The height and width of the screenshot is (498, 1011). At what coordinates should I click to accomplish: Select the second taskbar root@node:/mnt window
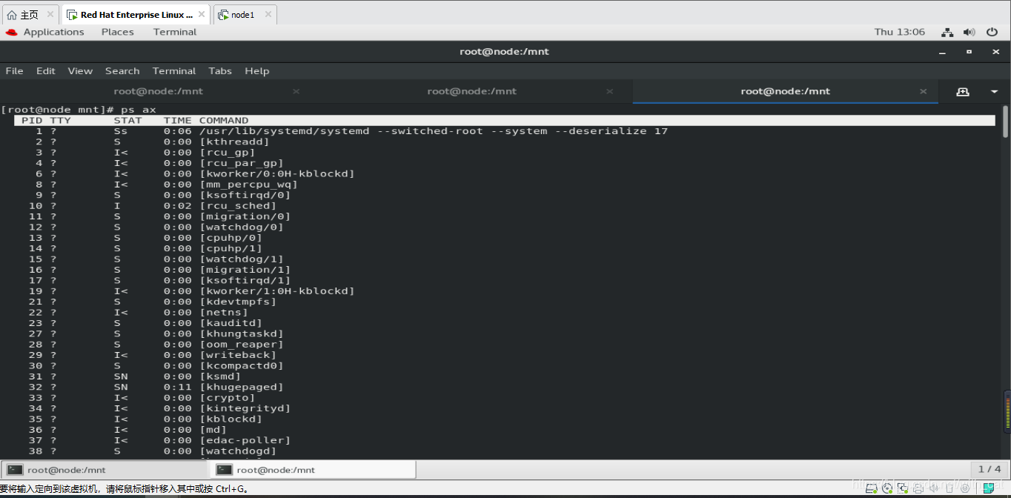coord(314,469)
